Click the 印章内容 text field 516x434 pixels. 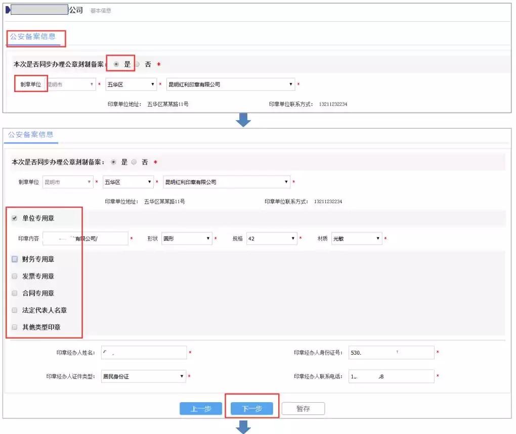(x=85, y=238)
